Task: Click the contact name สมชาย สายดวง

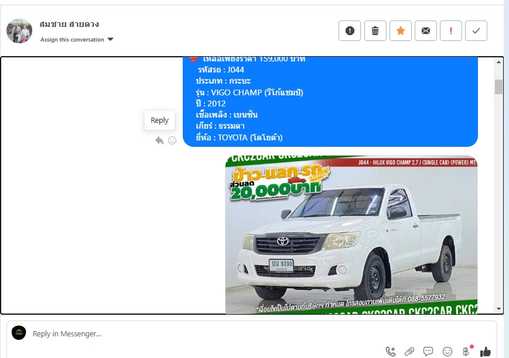Action: click(x=69, y=24)
